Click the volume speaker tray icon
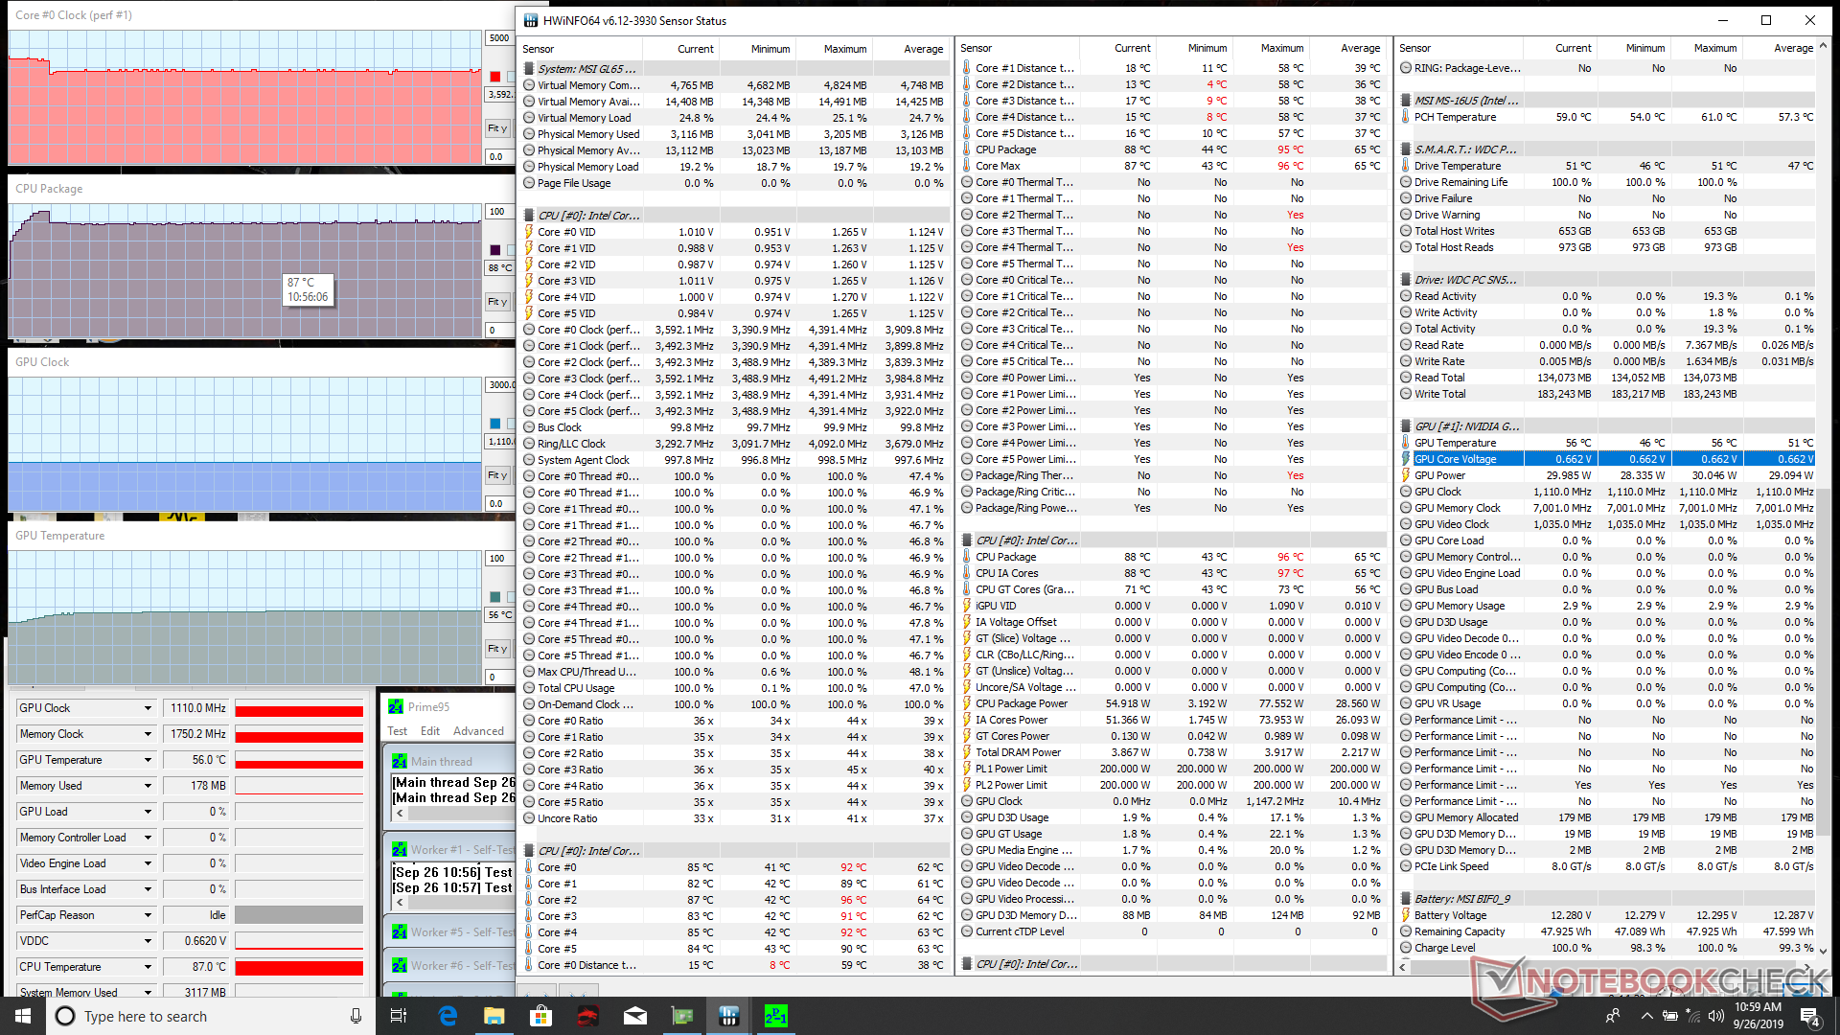Viewport: 1840px width, 1035px height. (1715, 1016)
